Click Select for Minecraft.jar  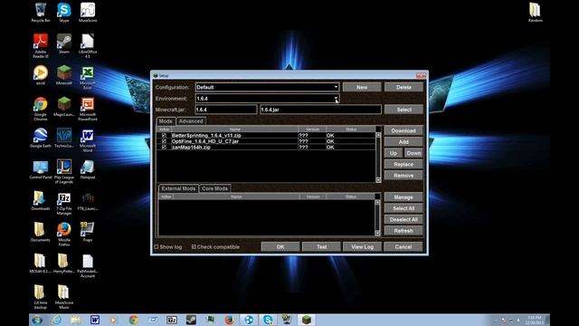(403, 110)
